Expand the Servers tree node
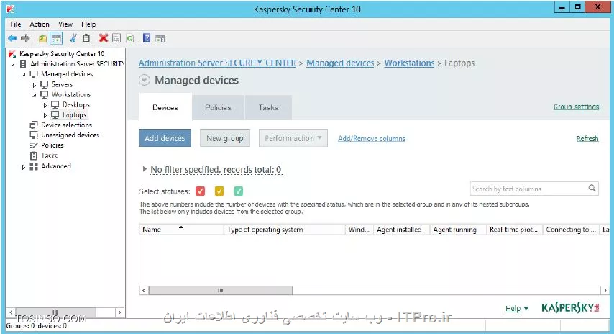This screenshot has width=614, height=334. [35, 85]
